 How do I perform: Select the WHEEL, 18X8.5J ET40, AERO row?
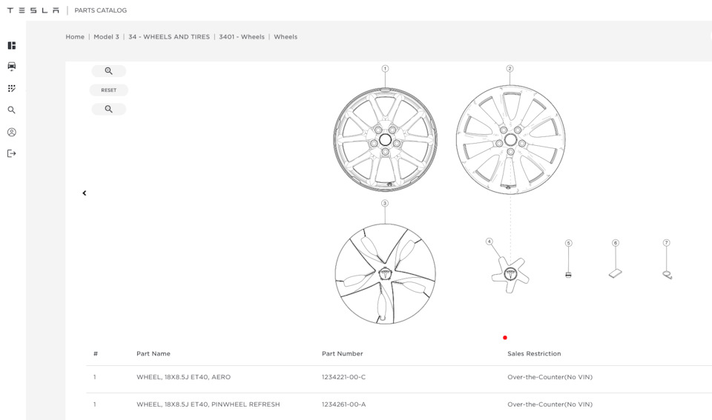coord(183,377)
